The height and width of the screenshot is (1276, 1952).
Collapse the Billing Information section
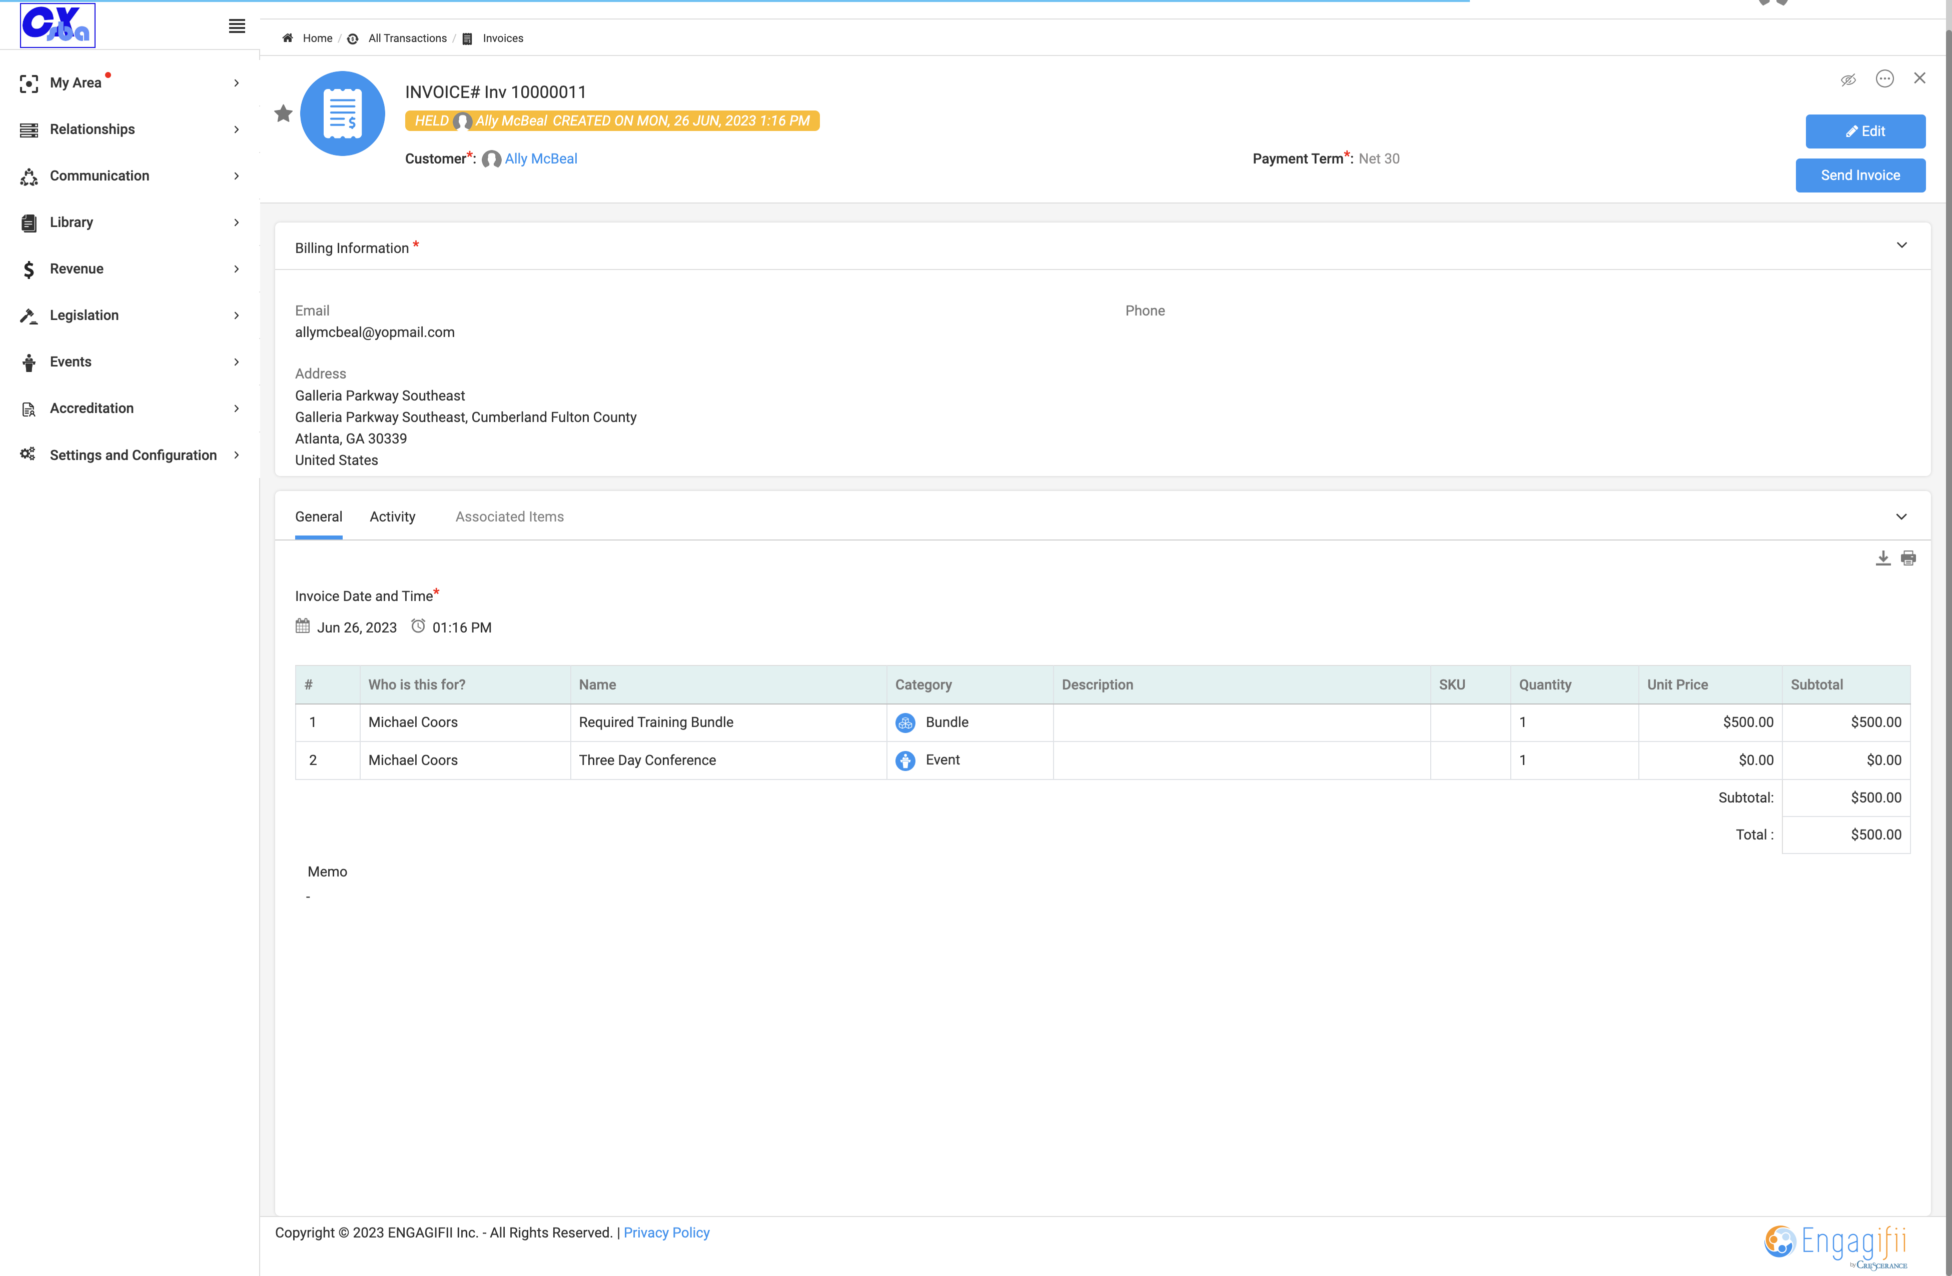click(x=1902, y=245)
